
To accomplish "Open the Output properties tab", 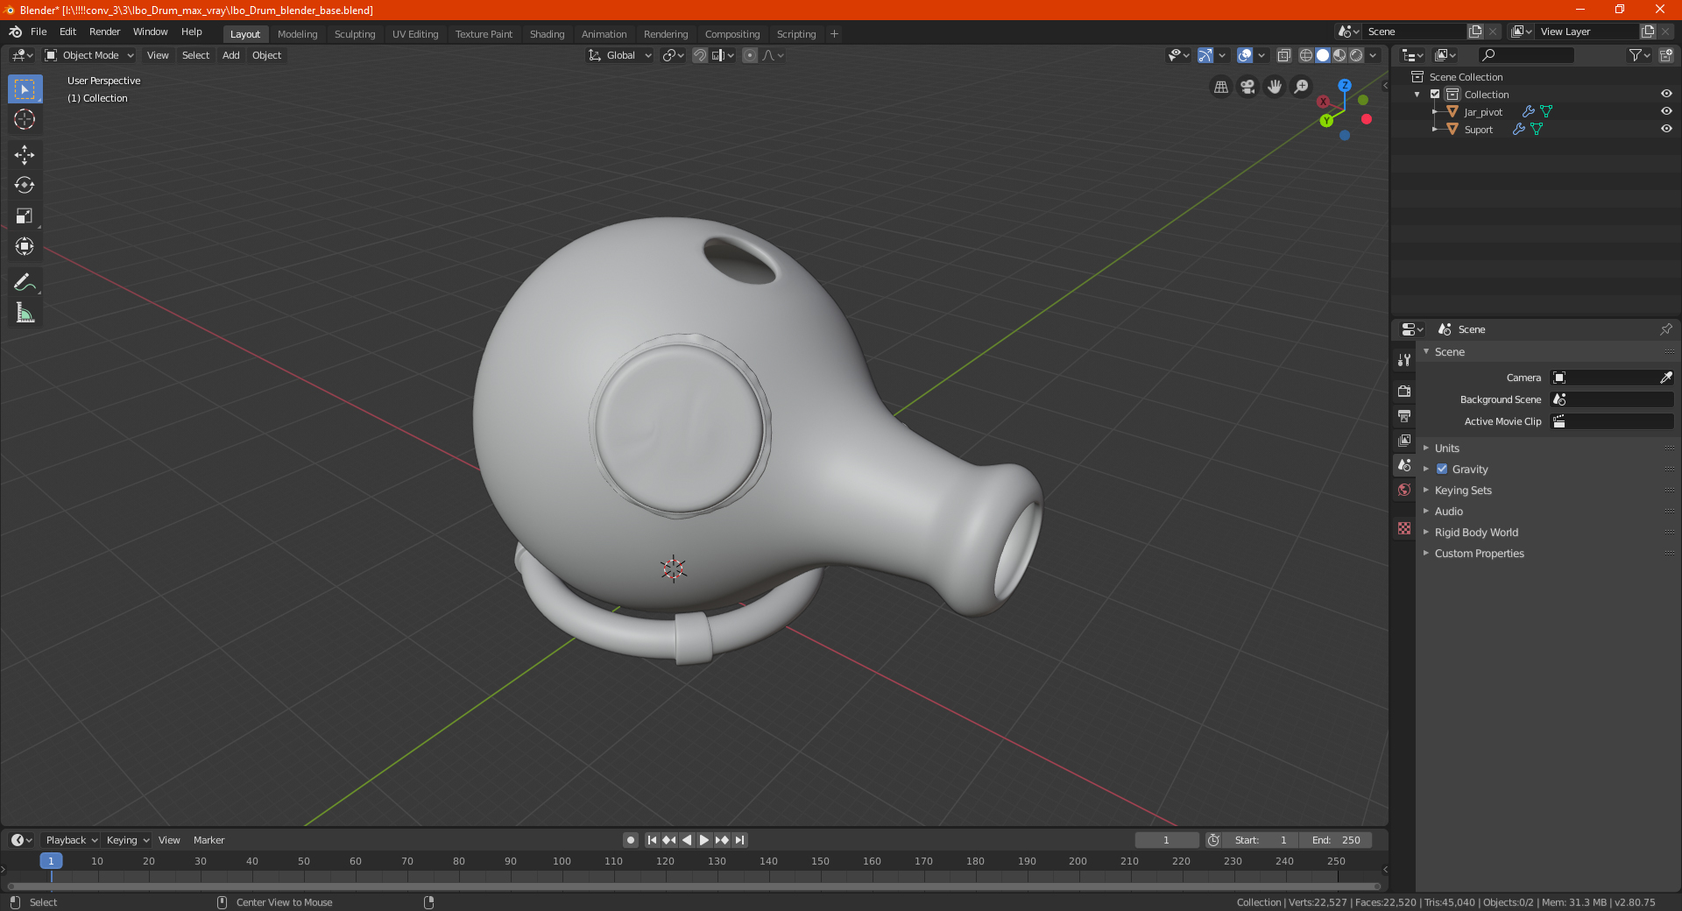I will tap(1404, 415).
